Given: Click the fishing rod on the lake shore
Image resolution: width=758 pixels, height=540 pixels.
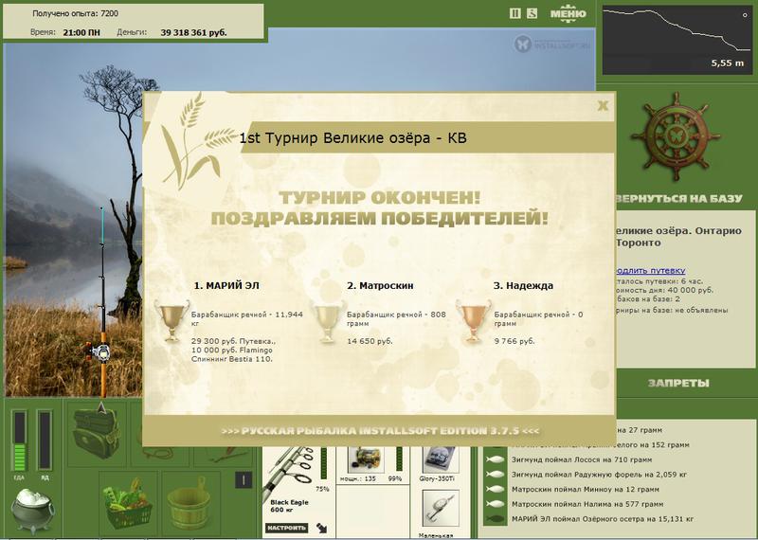Looking at the screenshot, I should point(102,304).
